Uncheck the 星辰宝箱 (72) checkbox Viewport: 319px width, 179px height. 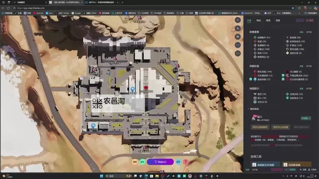point(251,79)
